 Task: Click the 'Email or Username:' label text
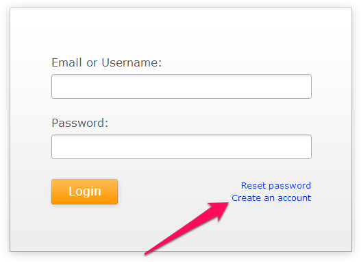[107, 62]
